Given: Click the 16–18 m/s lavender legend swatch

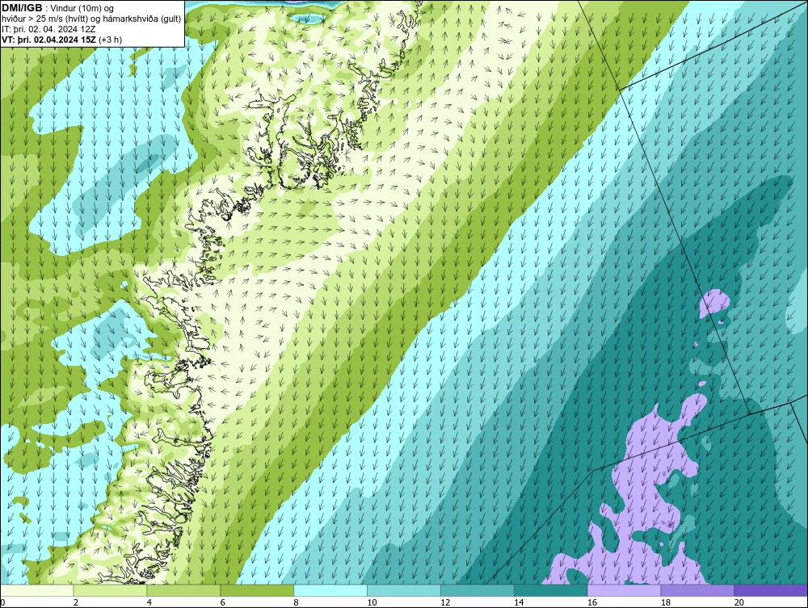Looking at the screenshot, I should point(624,590).
